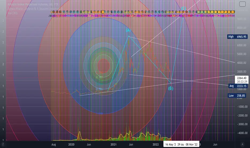Click the 1.618 Fibonacci circle label

tap(99, 114)
